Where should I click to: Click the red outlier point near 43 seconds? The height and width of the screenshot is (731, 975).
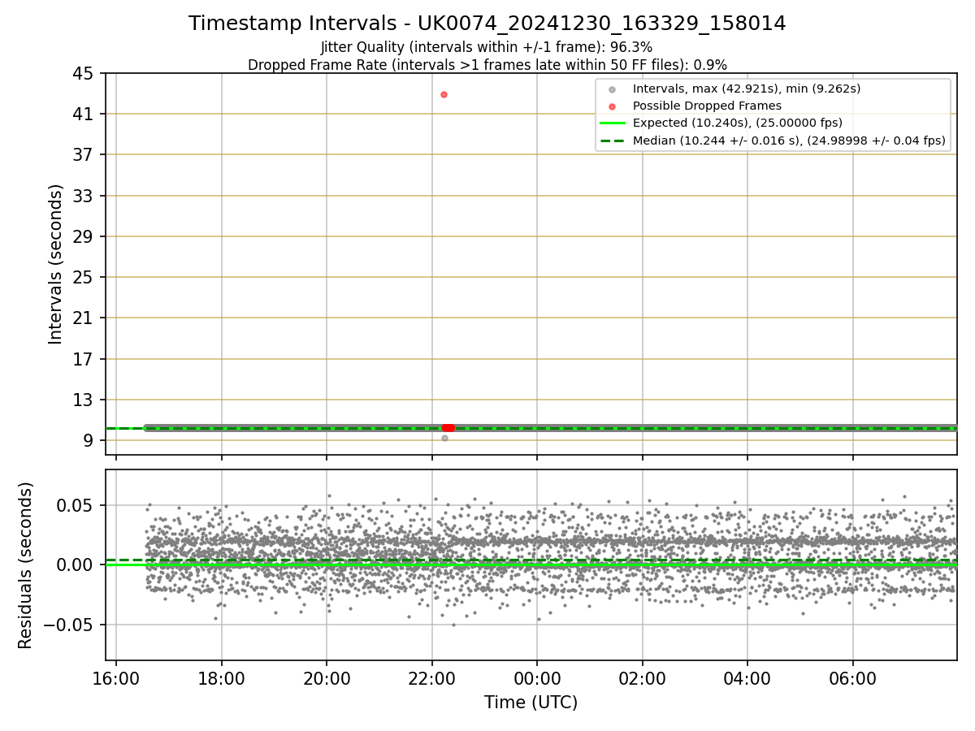[444, 94]
